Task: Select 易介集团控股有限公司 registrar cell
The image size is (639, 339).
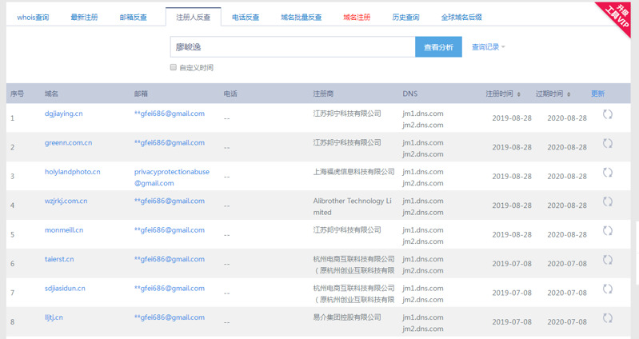Action: (x=347, y=317)
